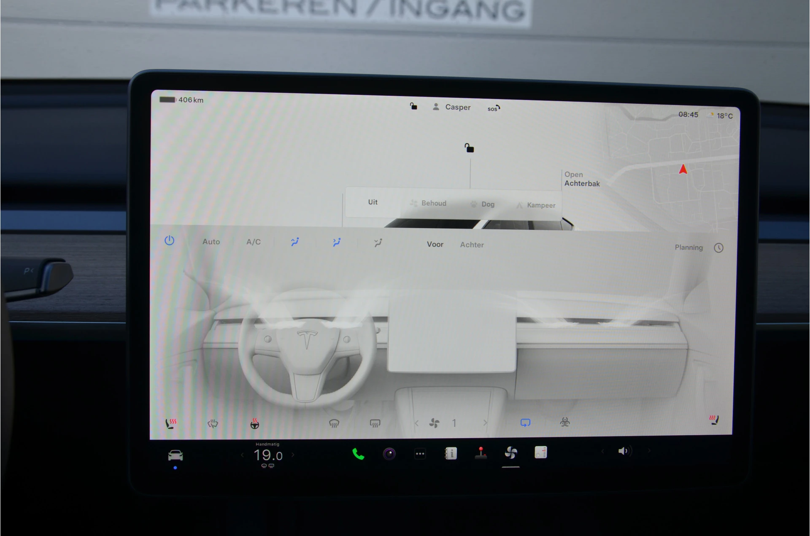Enable air recirculation
The height and width of the screenshot is (536, 810).
pyautogui.click(x=525, y=422)
